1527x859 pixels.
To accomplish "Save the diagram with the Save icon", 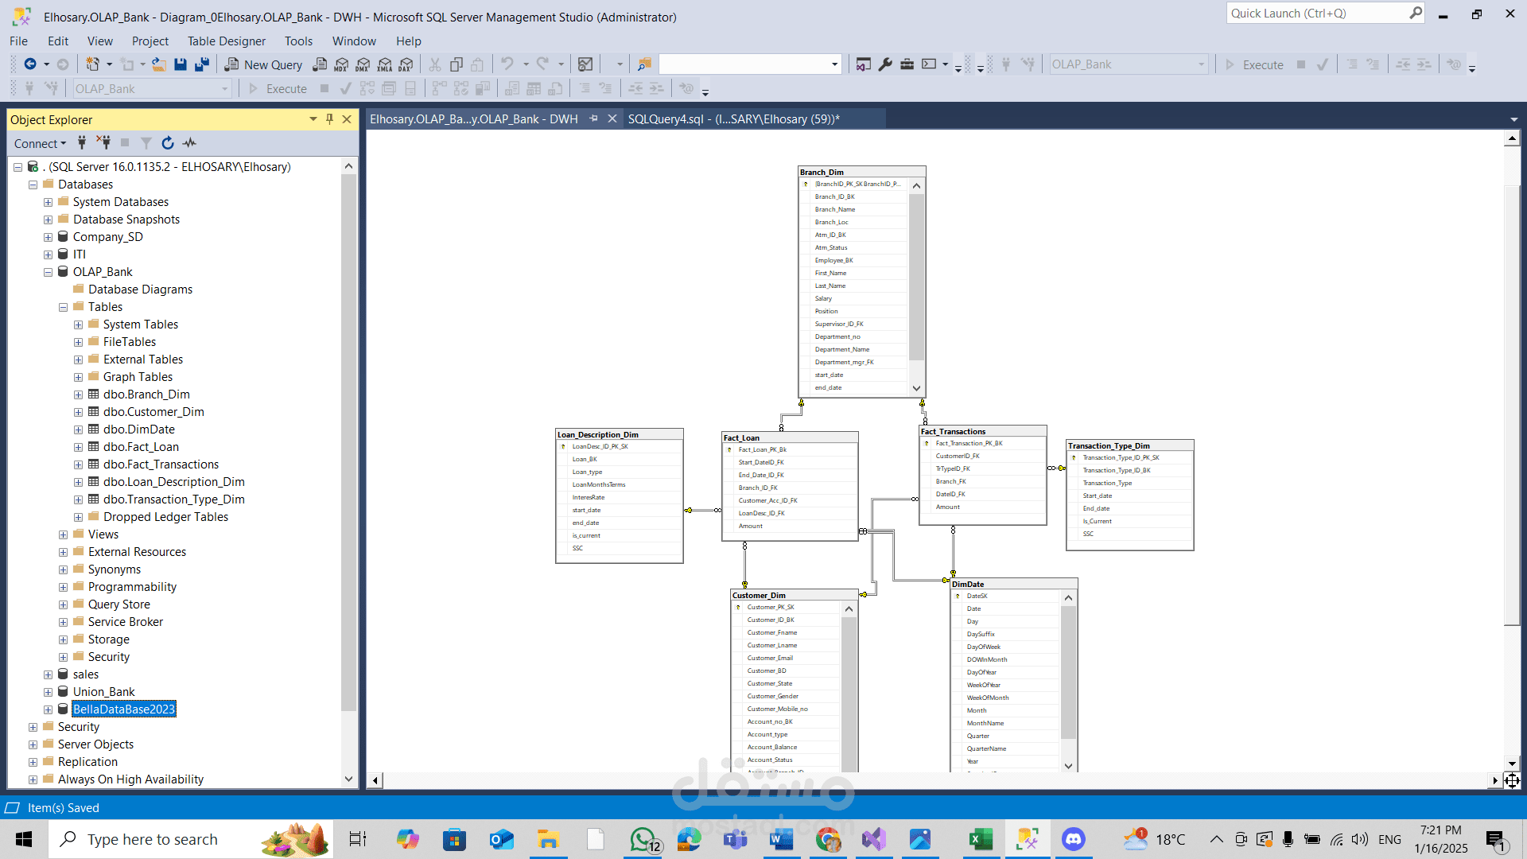I will click(181, 64).
